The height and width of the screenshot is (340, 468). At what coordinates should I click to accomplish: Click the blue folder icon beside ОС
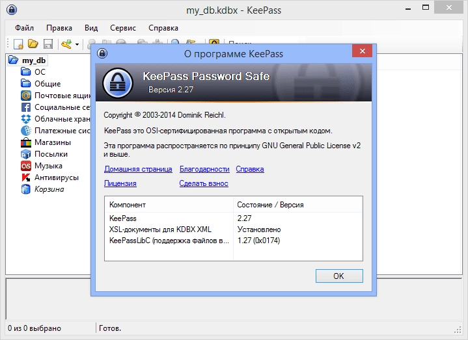26,72
